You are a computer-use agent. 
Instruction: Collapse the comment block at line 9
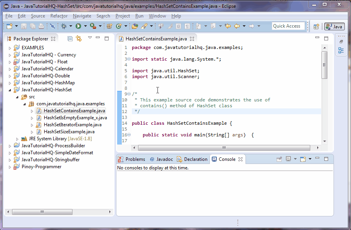pos(128,94)
